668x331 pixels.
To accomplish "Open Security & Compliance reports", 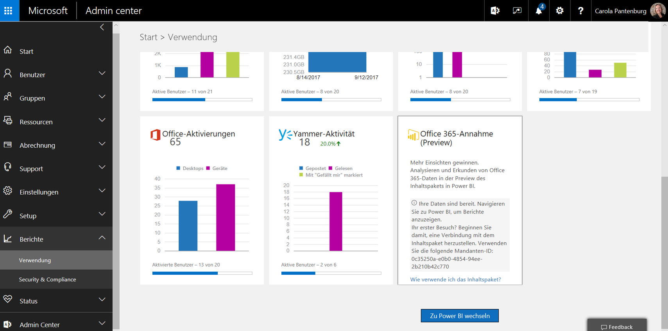I will click(x=56, y=279).
